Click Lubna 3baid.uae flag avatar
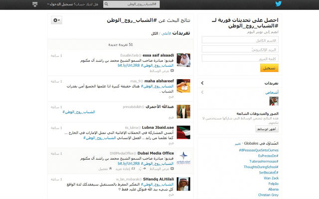Screen dimensions: 319x199 click(183, 132)
